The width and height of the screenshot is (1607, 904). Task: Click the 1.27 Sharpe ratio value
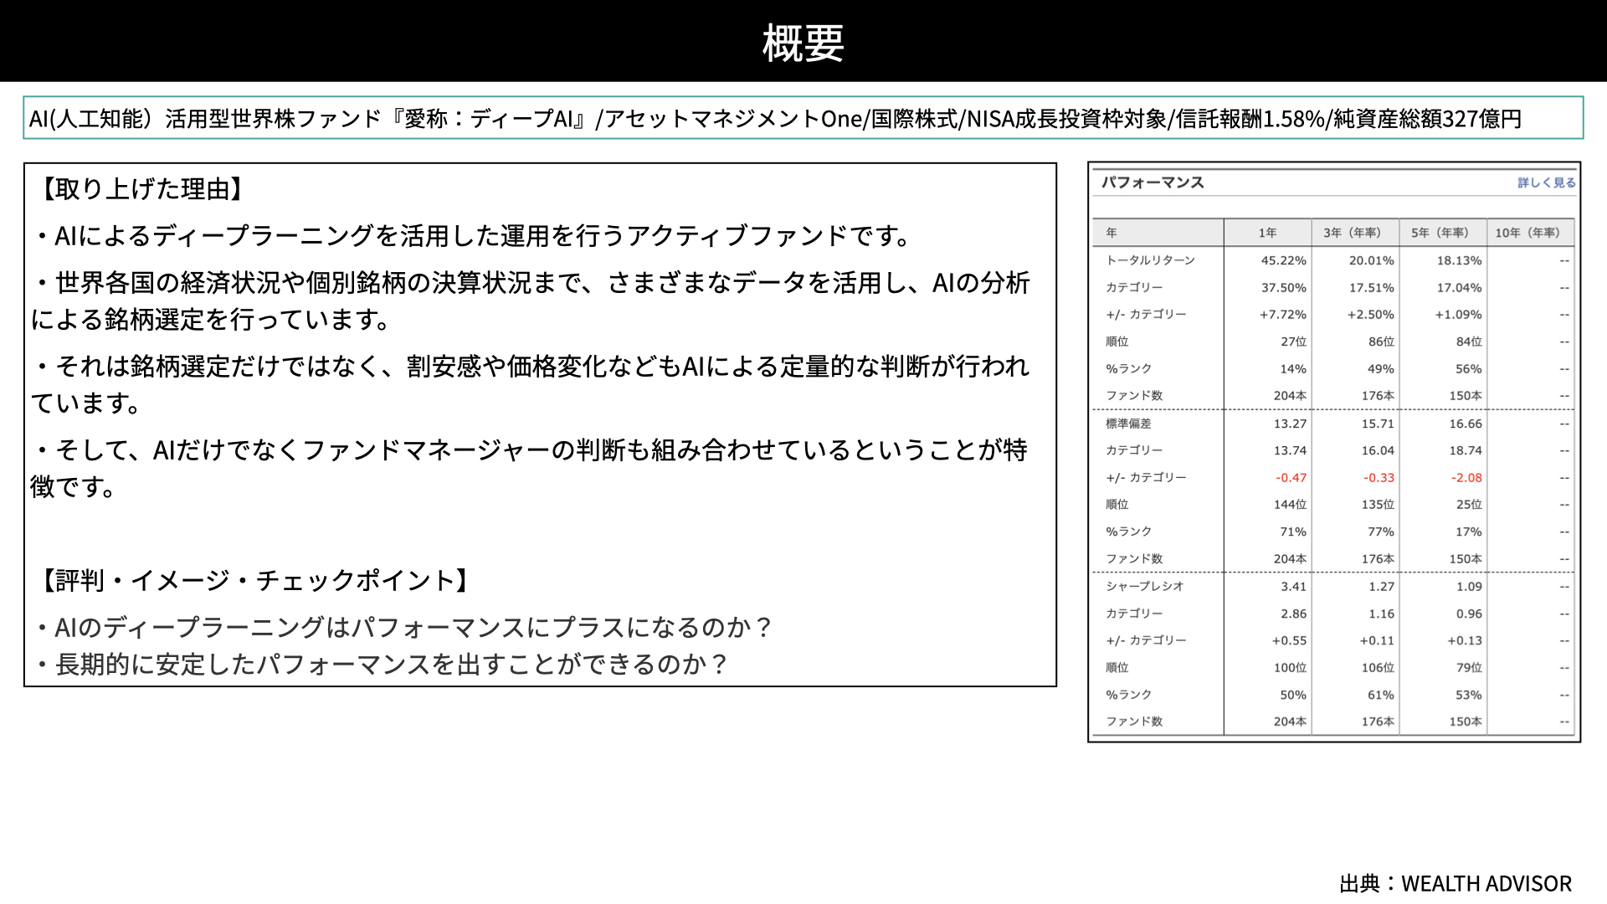[1382, 587]
